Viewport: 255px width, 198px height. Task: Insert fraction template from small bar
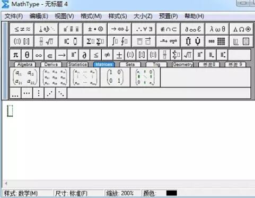164,55
